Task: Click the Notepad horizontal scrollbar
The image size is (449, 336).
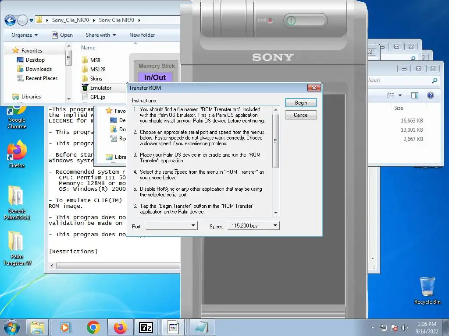Action: click(118, 266)
